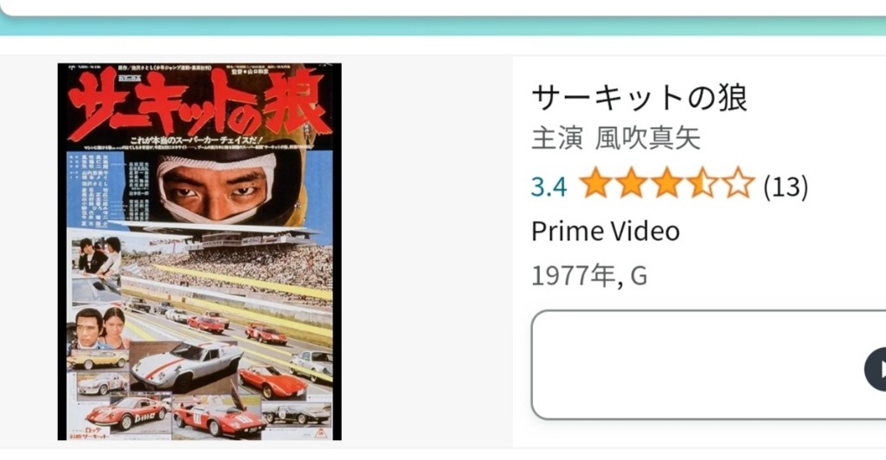
Task: Click the white bar at top
Action: pyautogui.click(x=443, y=8)
